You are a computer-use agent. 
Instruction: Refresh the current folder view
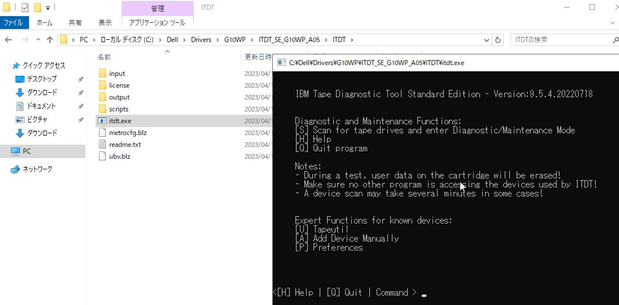498,40
